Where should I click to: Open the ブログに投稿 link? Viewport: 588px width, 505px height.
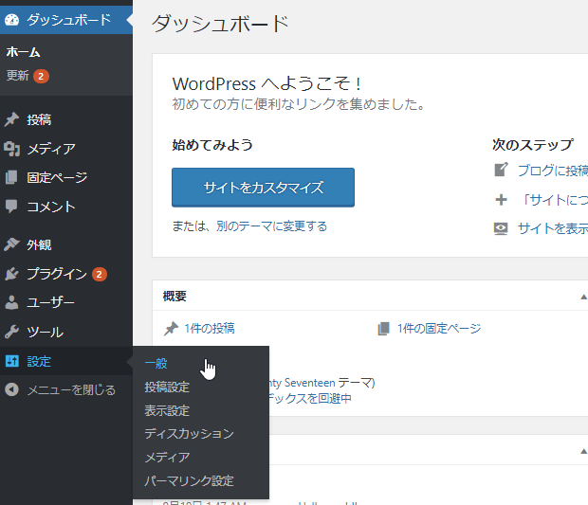pos(552,171)
